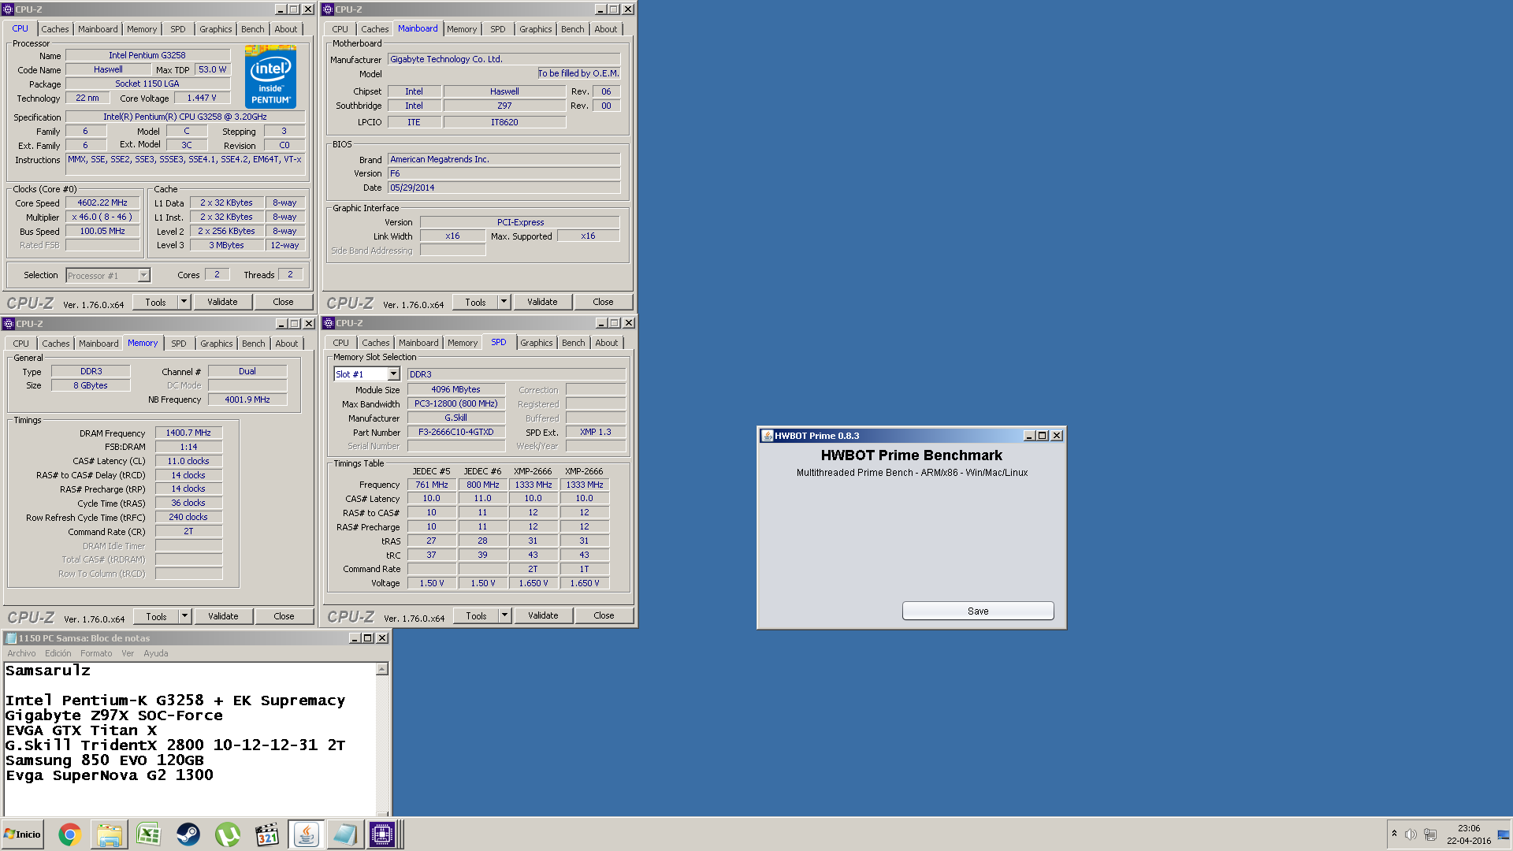Click Close button in Memory window

tap(284, 616)
